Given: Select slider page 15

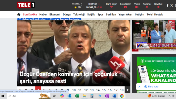Looking at the screenshot, I should [104, 90].
